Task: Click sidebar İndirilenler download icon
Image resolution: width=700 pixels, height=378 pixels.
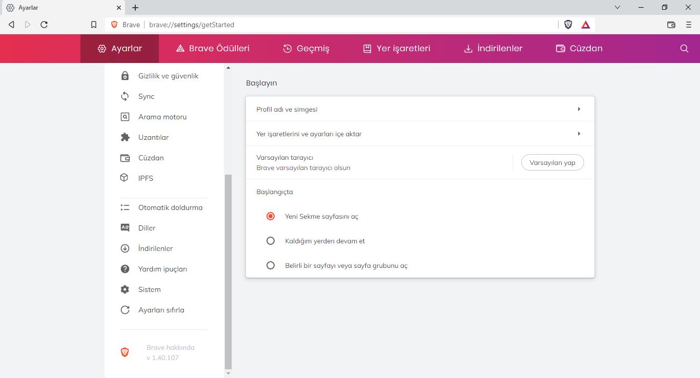Action: pos(125,248)
